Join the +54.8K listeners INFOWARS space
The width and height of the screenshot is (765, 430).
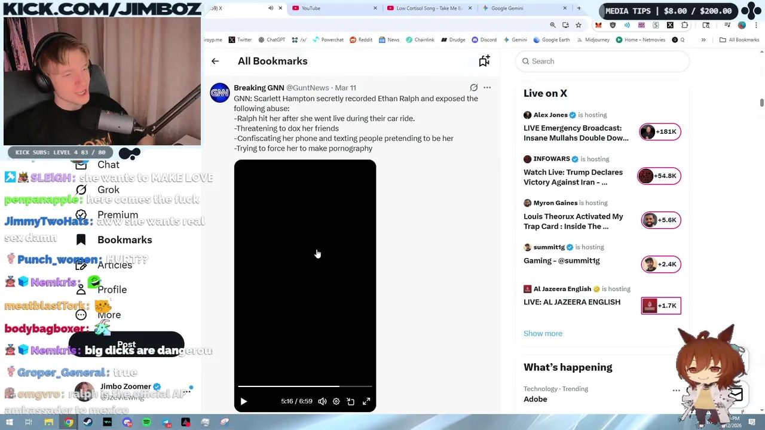pyautogui.click(x=660, y=176)
